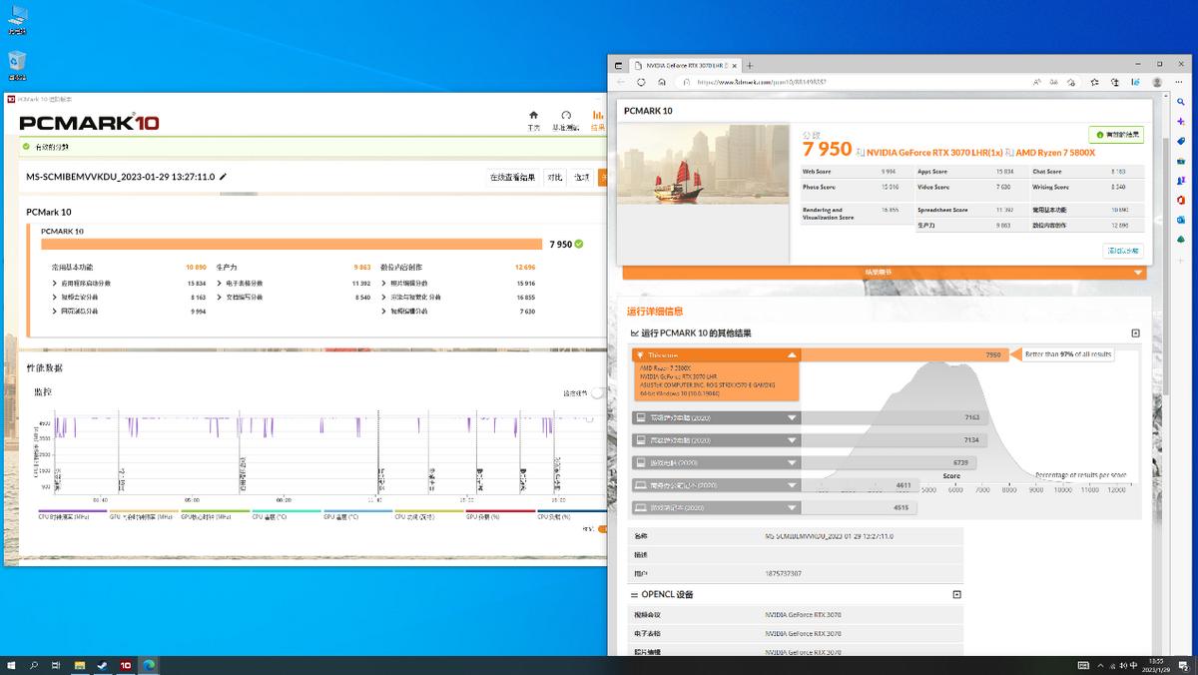Click the add to compare button on webpage
1198x675 pixels.
1123,251
